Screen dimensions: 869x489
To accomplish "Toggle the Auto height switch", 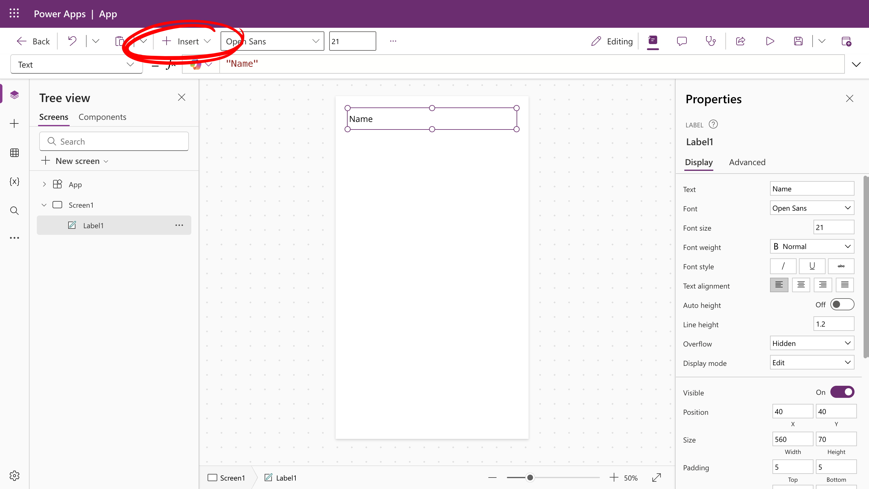I will pyautogui.click(x=842, y=304).
